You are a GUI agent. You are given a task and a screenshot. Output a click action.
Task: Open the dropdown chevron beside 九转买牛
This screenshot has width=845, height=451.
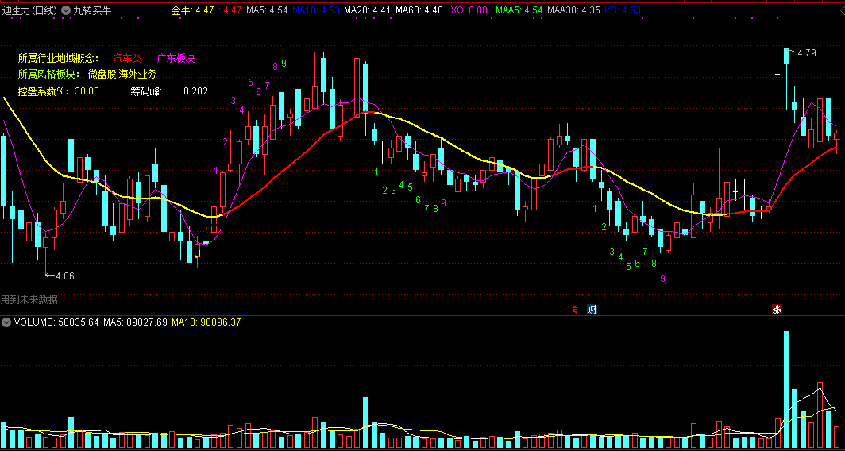pos(66,10)
